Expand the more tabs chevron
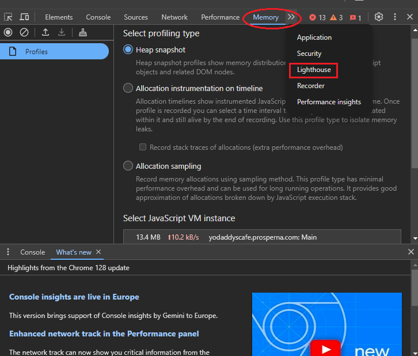Viewport: 418px width, 356px height. [291, 17]
